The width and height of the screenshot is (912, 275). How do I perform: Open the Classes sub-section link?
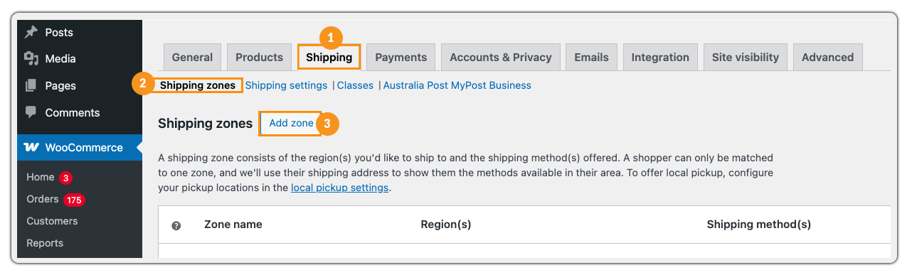pos(355,85)
